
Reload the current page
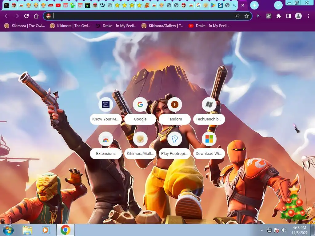(26, 16)
